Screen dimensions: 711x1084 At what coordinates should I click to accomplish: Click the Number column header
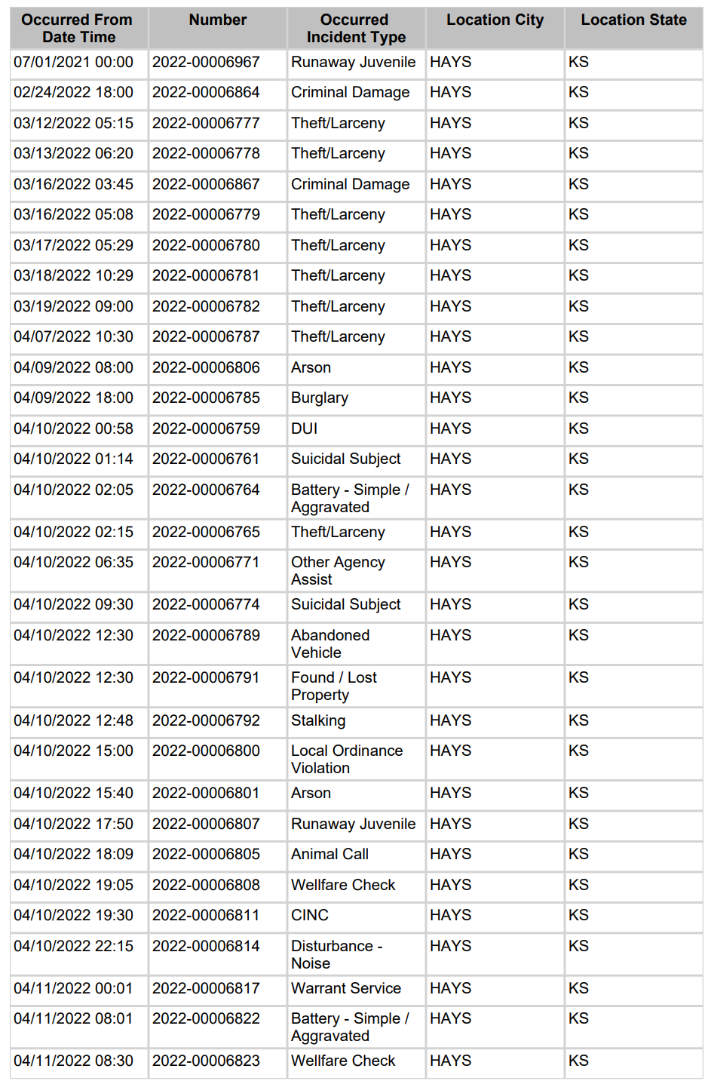tap(217, 20)
